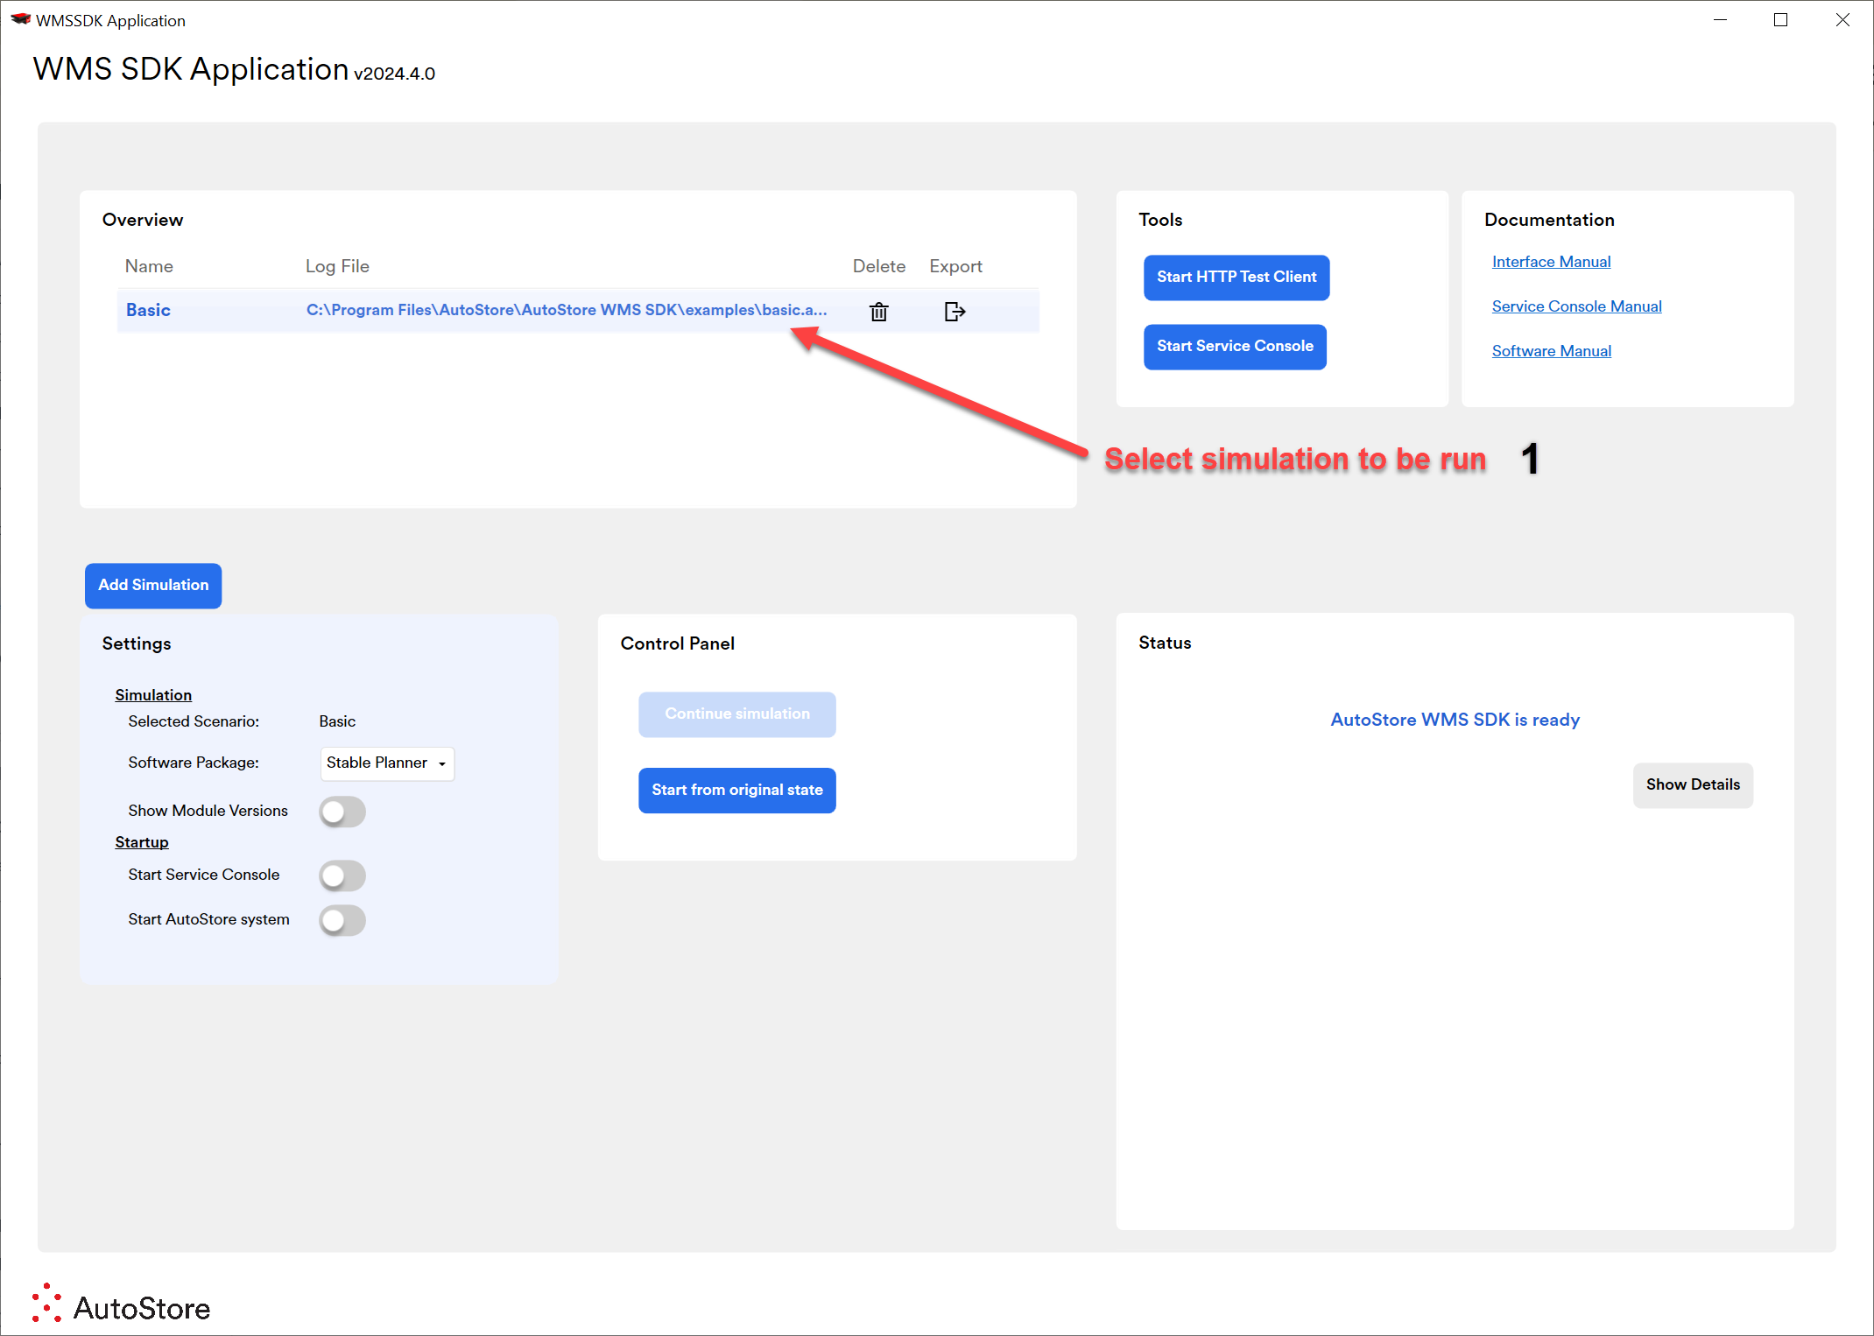Click Continue simulation button

point(737,714)
